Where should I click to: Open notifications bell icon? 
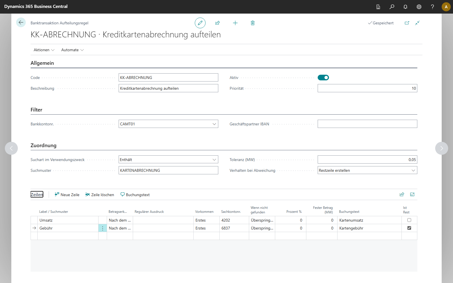(405, 7)
